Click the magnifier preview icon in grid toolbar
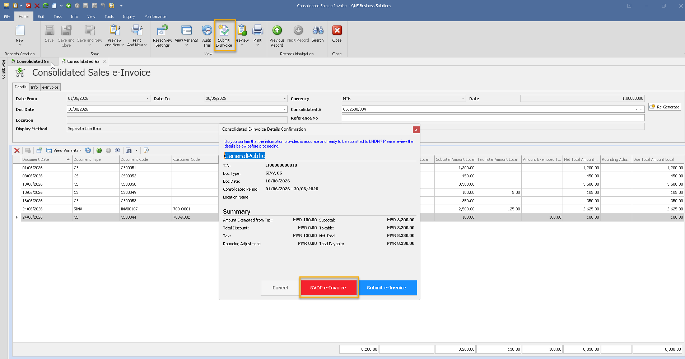This screenshot has width=685, height=359. pos(146,150)
